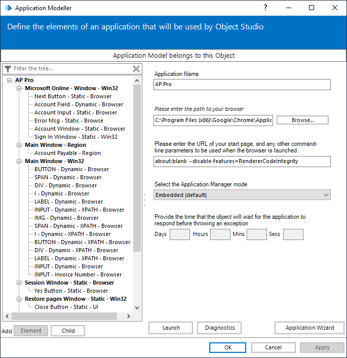The image size is (347, 358).
Task: Focus the Filter the tree field
Action: point(72,68)
